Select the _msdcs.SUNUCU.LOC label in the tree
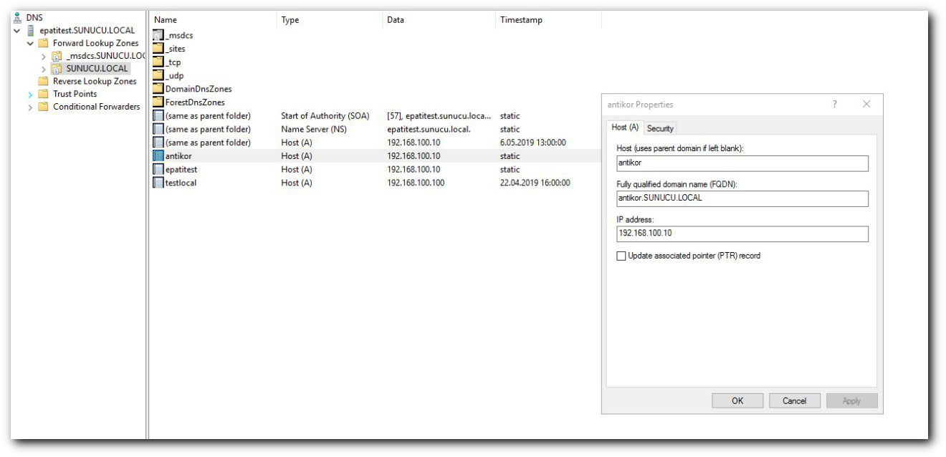Image resolution: width=946 pixels, height=457 pixels. pyautogui.click(x=105, y=56)
